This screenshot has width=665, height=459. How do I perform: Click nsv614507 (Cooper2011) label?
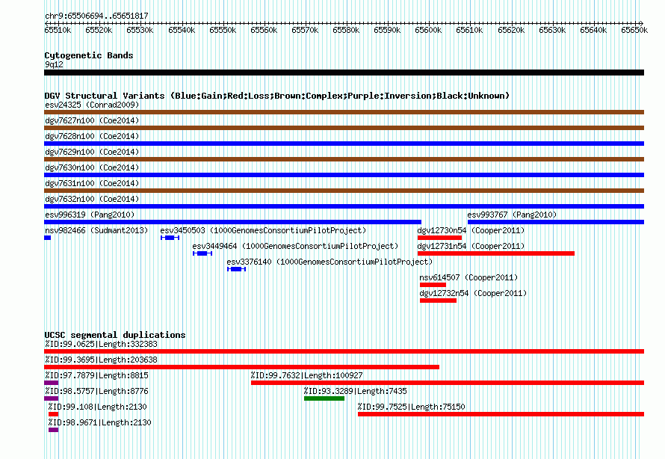click(x=468, y=277)
